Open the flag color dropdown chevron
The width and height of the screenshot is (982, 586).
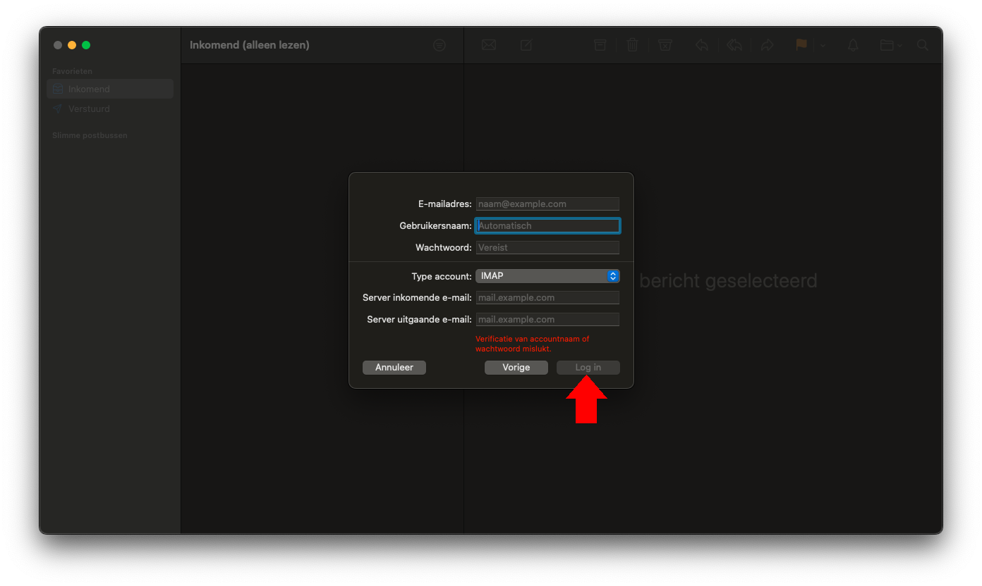pos(823,45)
